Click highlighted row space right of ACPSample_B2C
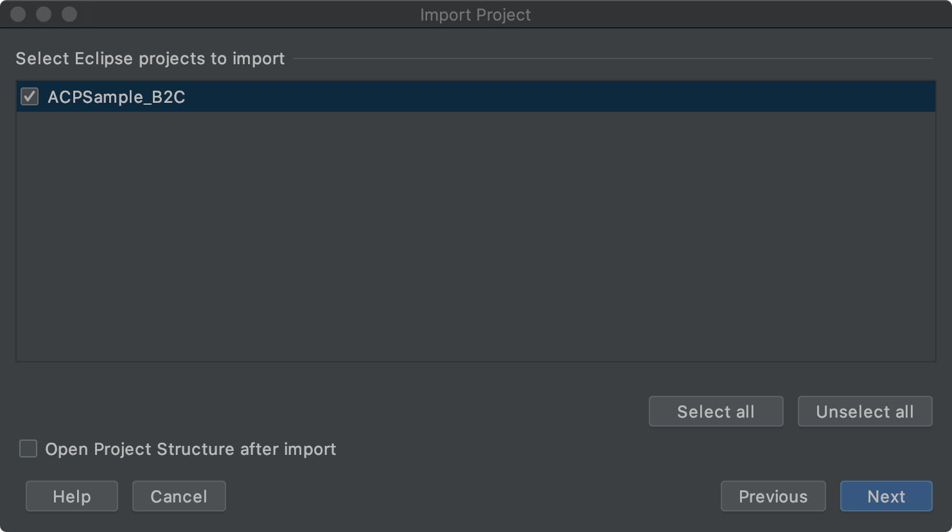952x532 pixels. (x=559, y=96)
